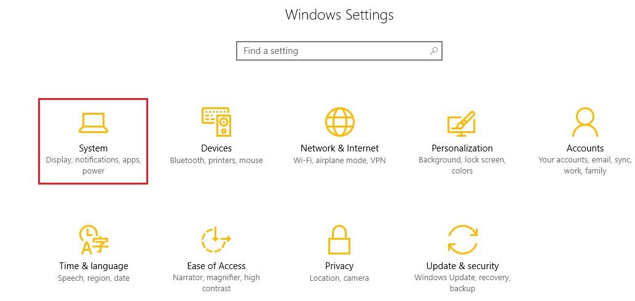Select the Personalization label
The height and width of the screenshot is (301, 635).
[x=462, y=148]
